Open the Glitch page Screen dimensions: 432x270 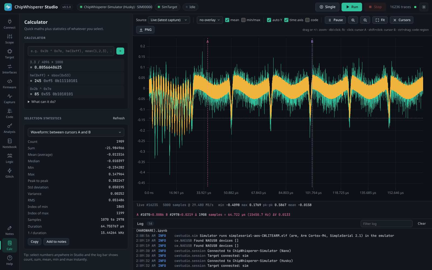[9, 173]
